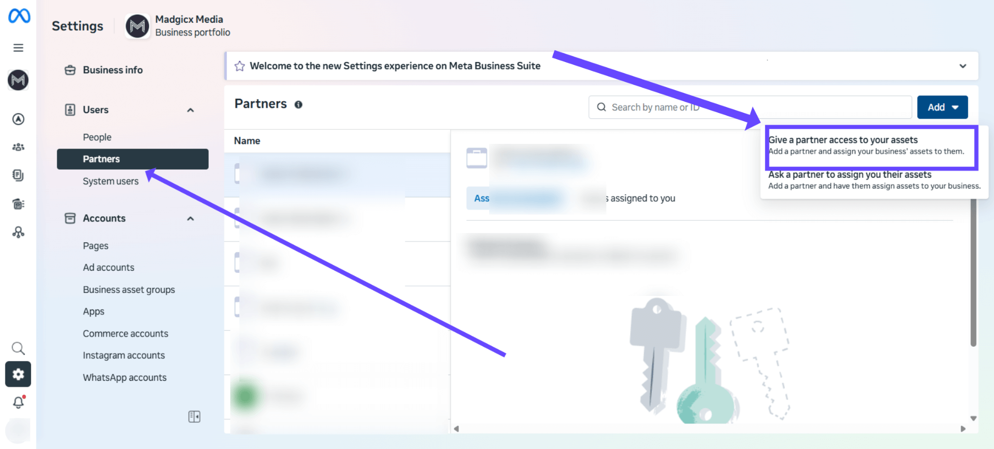
Task: Open Instagram accounts
Action: (x=124, y=356)
